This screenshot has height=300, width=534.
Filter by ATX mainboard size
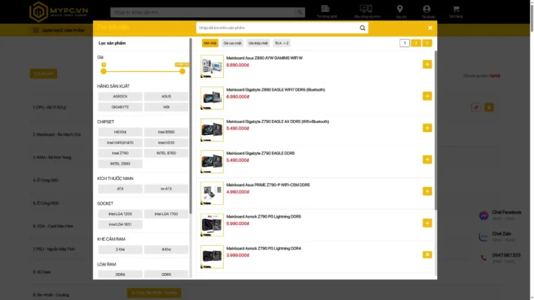[x=120, y=189]
